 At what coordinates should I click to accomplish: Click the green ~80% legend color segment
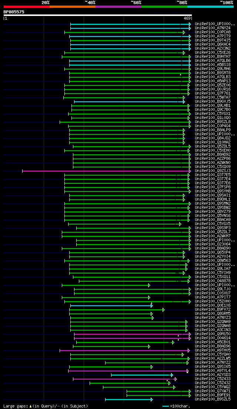tap(164, 7)
